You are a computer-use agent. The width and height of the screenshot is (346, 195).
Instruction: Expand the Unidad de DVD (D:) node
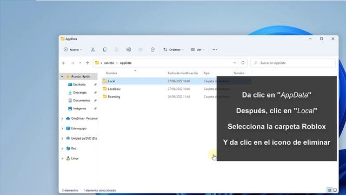point(62,139)
